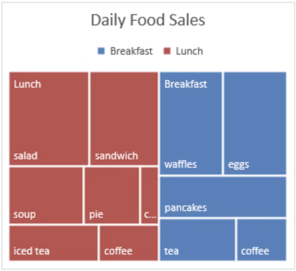296x271 pixels.
Task: Select the Daily Food Sales chart title
Action: pyautogui.click(x=148, y=21)
